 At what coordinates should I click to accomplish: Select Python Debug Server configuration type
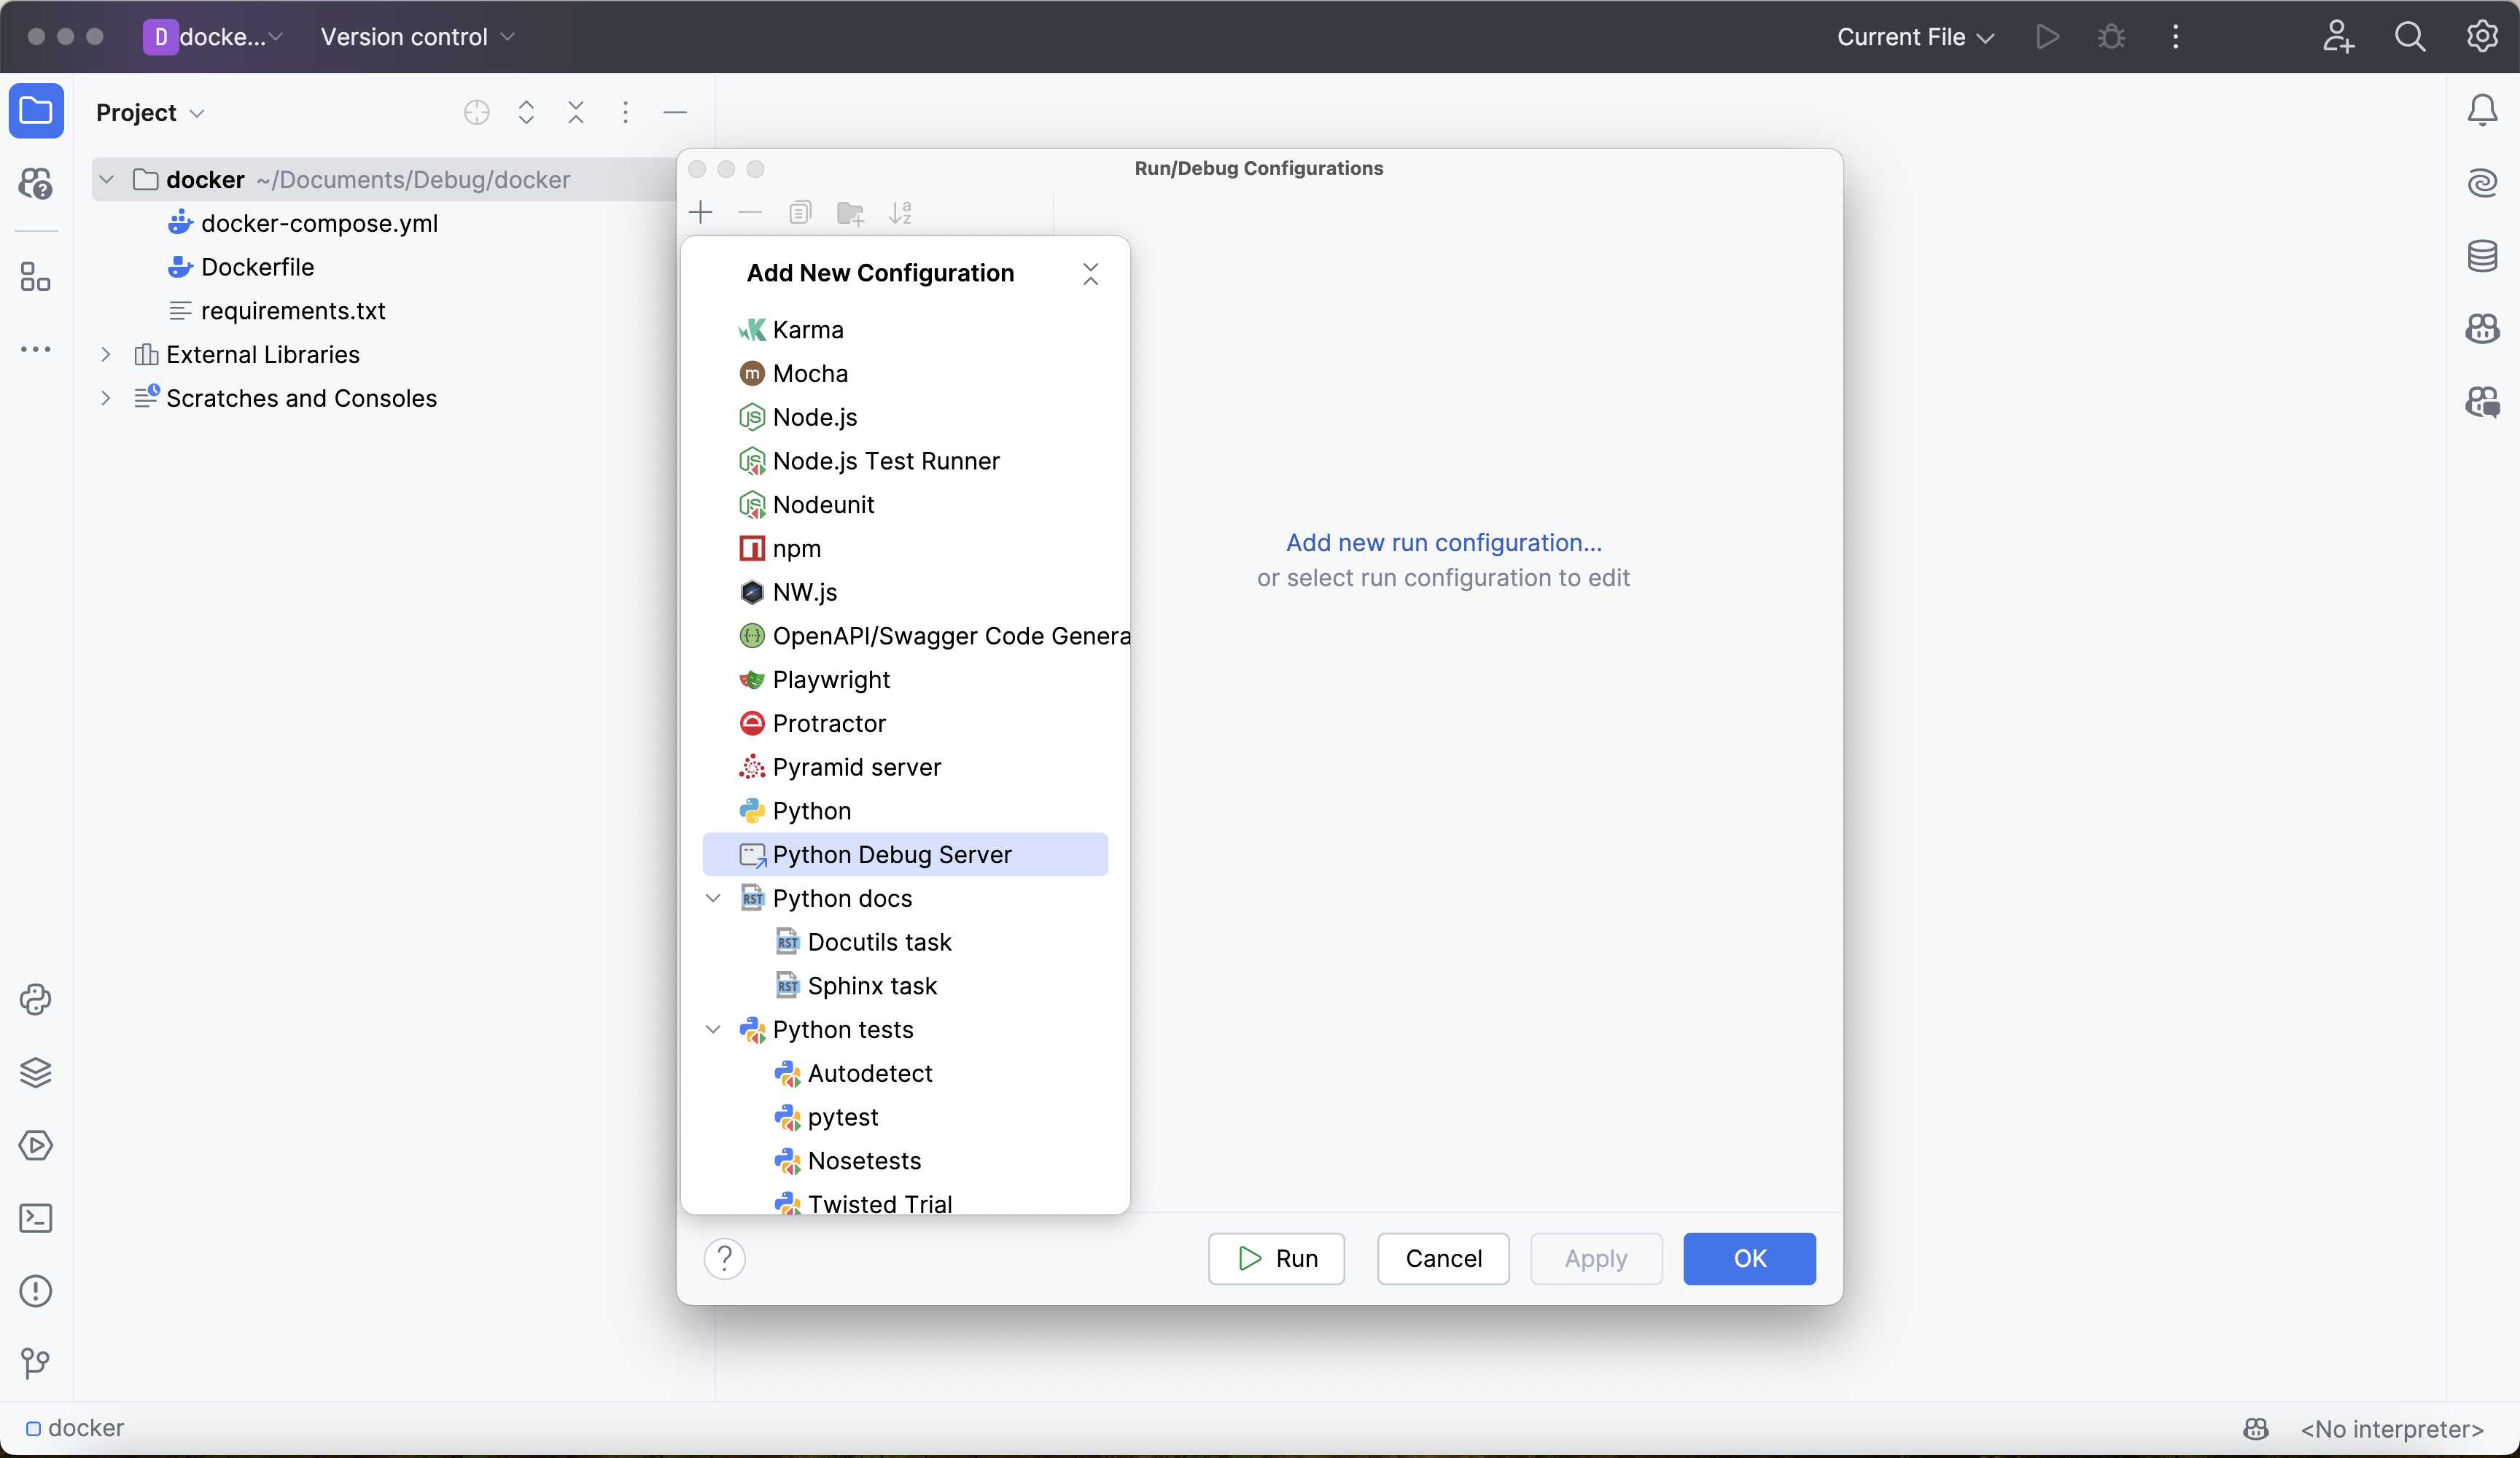click(892, 855)
